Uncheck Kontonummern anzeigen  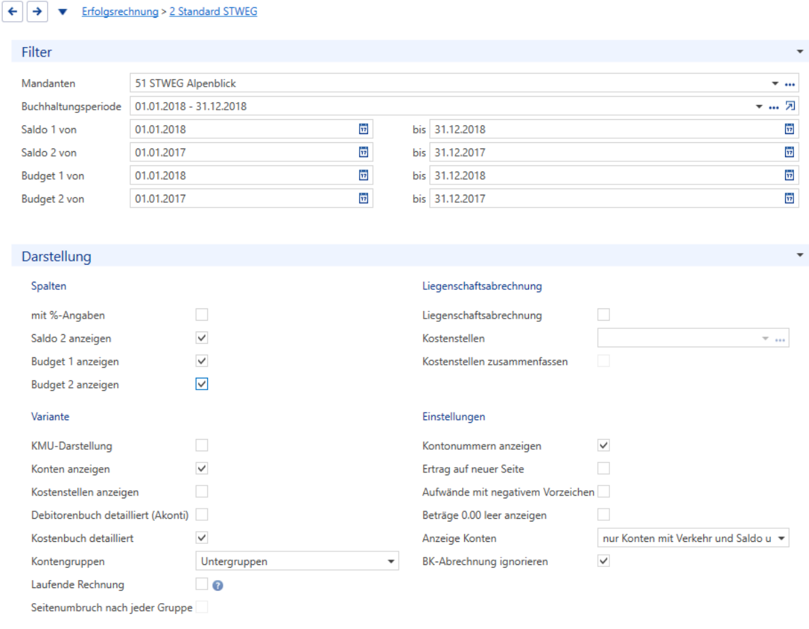point(604,445)
